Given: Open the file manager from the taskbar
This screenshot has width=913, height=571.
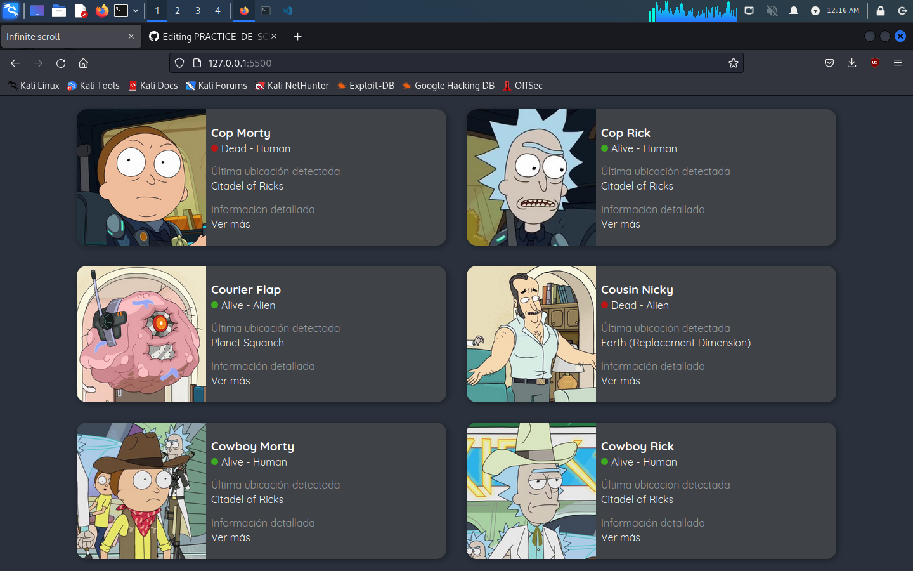Looking at the screenshot, I should pos(59,11).
